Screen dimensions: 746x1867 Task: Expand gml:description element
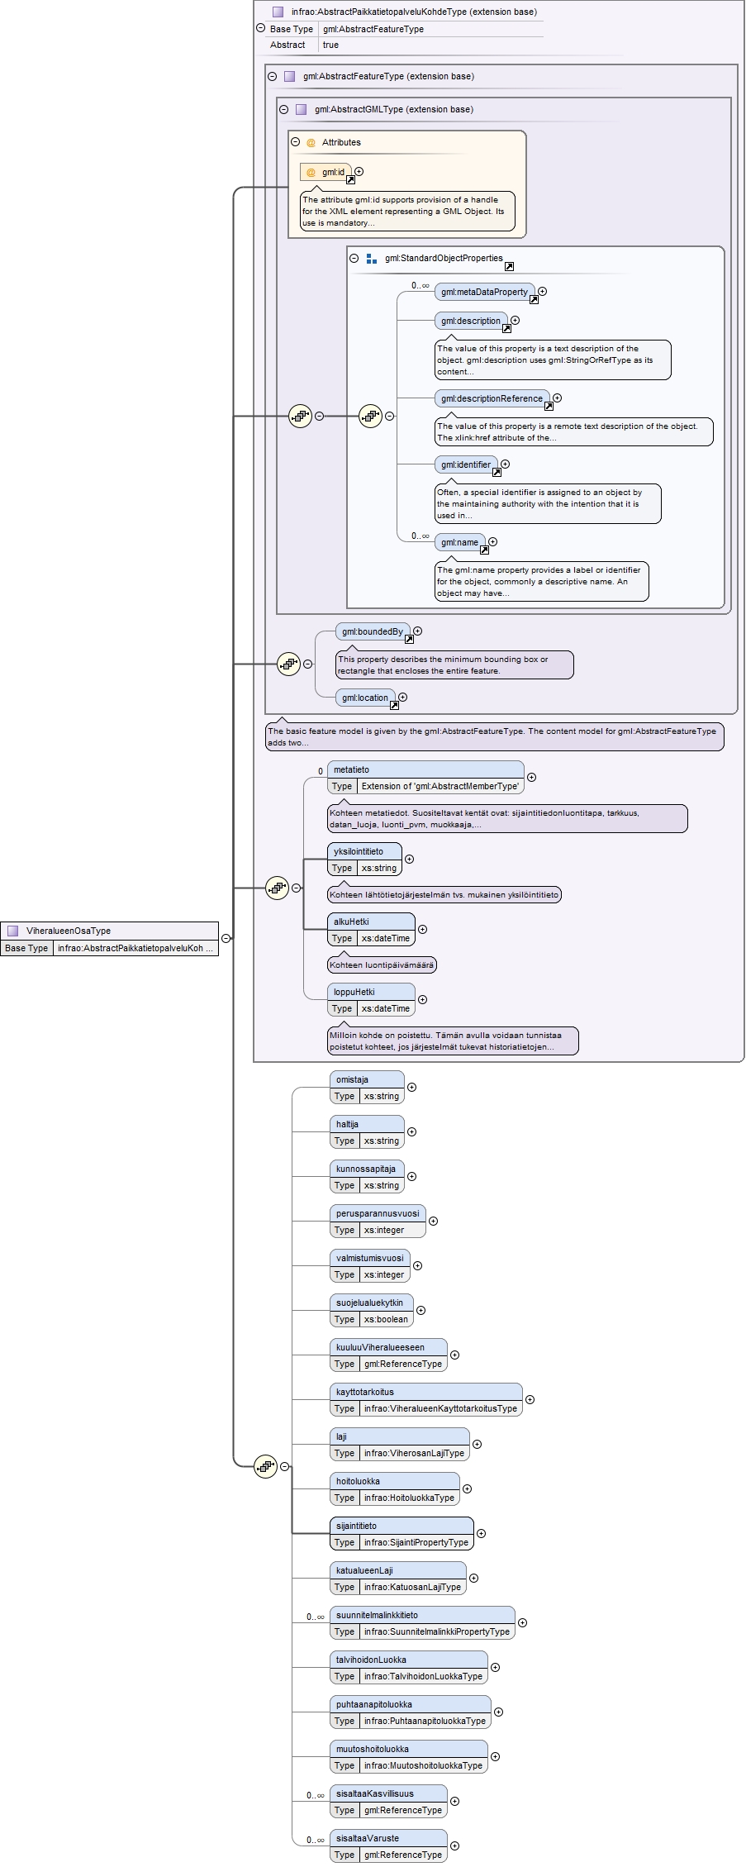tap(515, 320)
